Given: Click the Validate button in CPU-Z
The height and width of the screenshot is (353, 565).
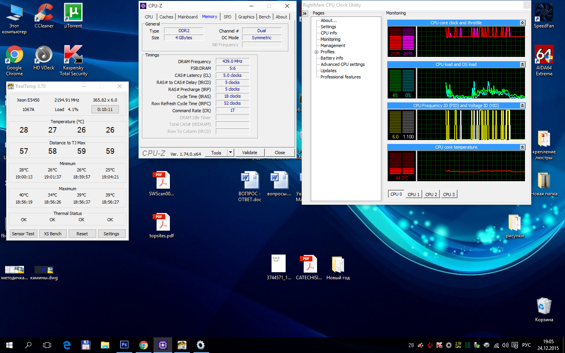Looking at the screenshot, I should click(250, 153).
